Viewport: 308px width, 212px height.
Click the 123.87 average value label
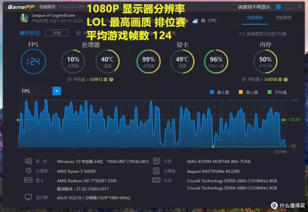click(294, 120)
